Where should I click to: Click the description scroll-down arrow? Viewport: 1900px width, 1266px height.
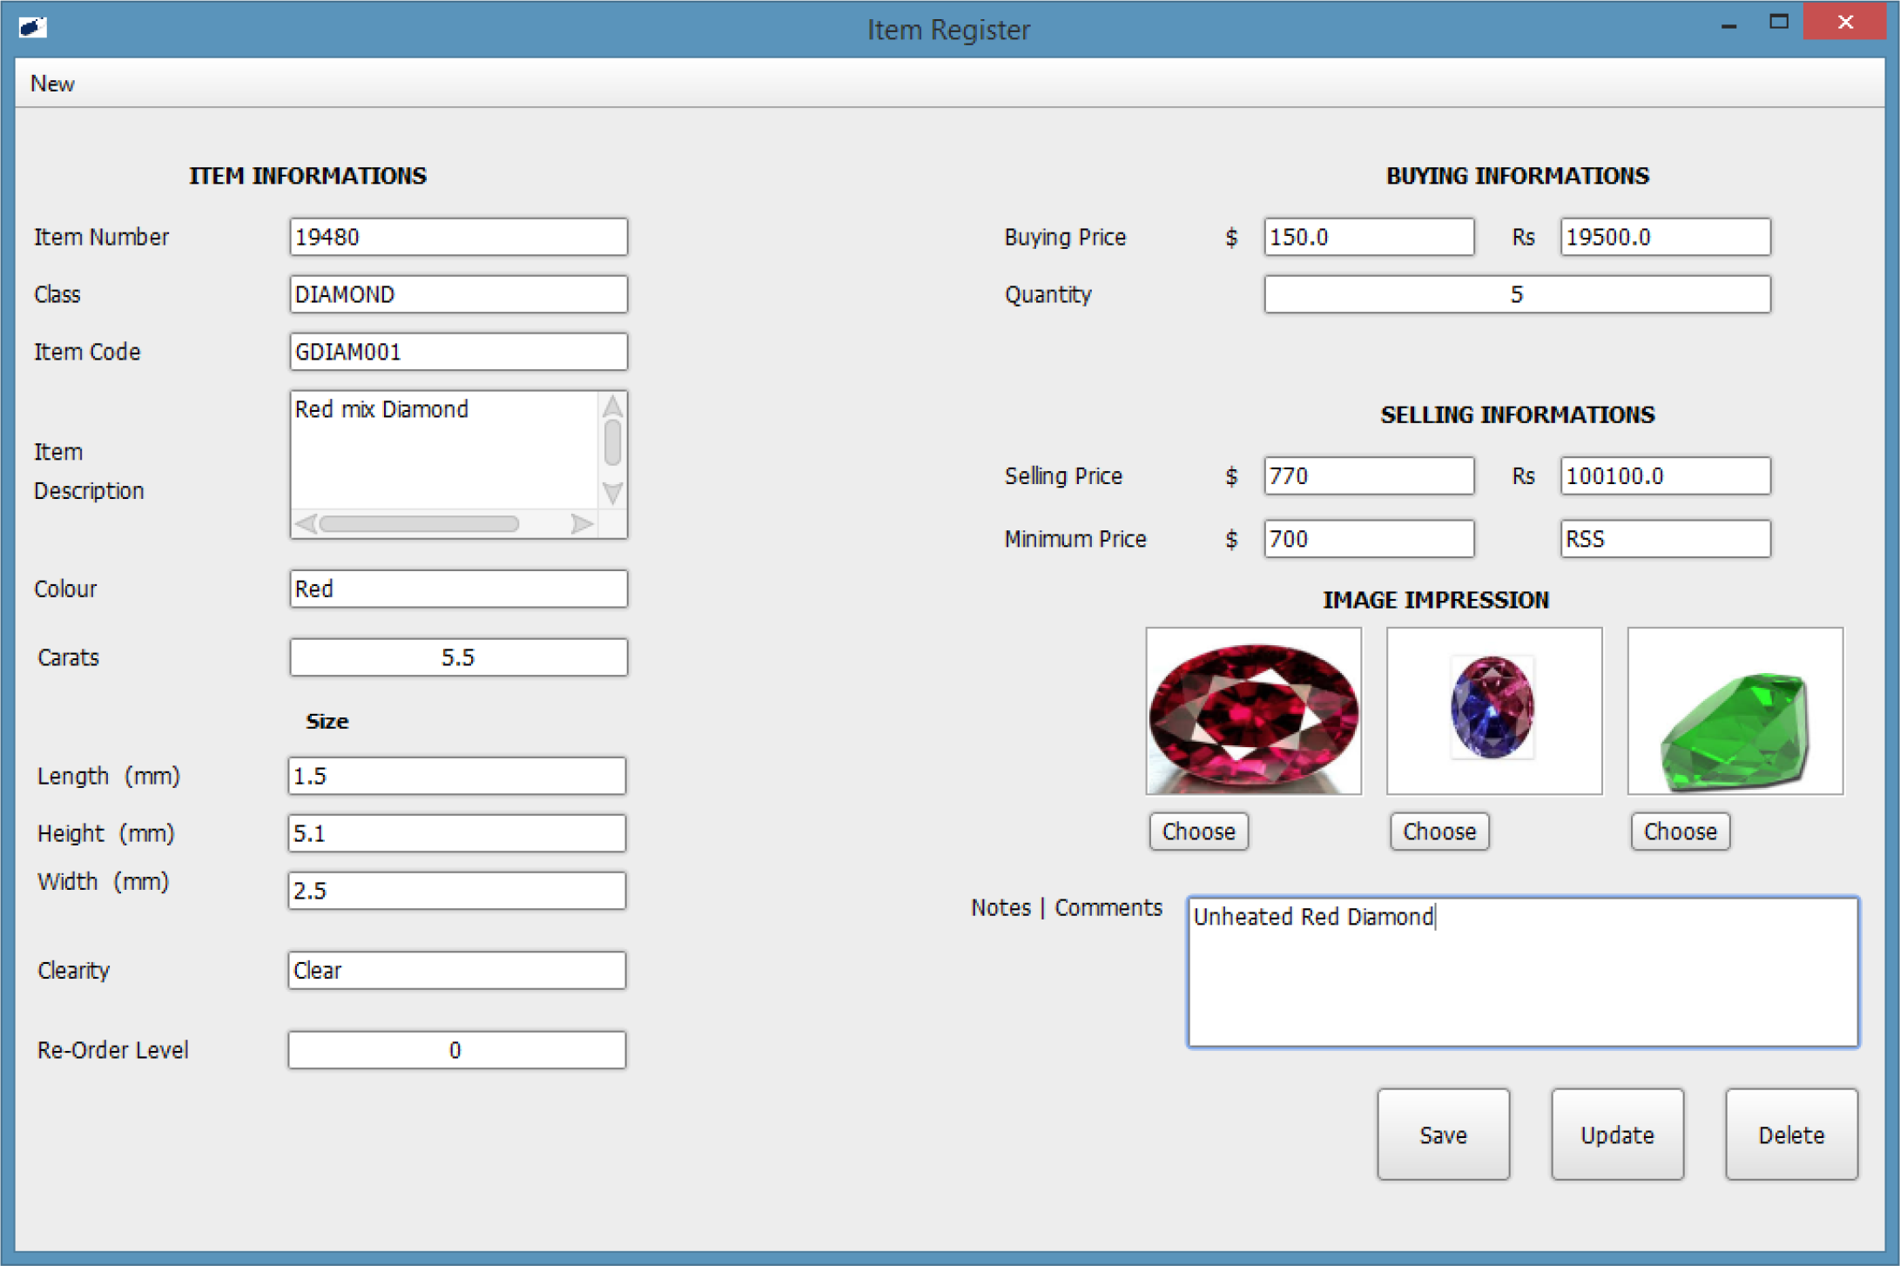click(x=612, y=493)
